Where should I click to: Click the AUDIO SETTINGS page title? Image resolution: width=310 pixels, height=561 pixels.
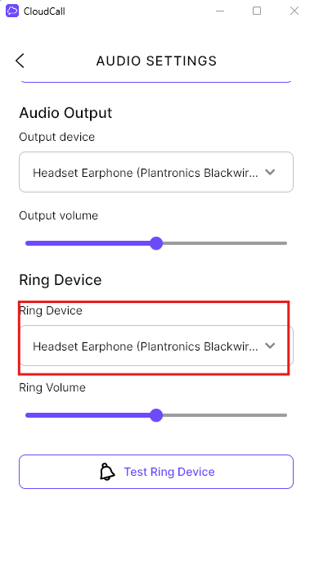tap(156, 61)
